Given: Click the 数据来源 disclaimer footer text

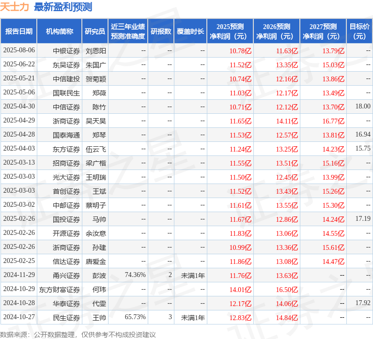Looking at the screenshot, I should pyautogui.click(x=78, y=335).
